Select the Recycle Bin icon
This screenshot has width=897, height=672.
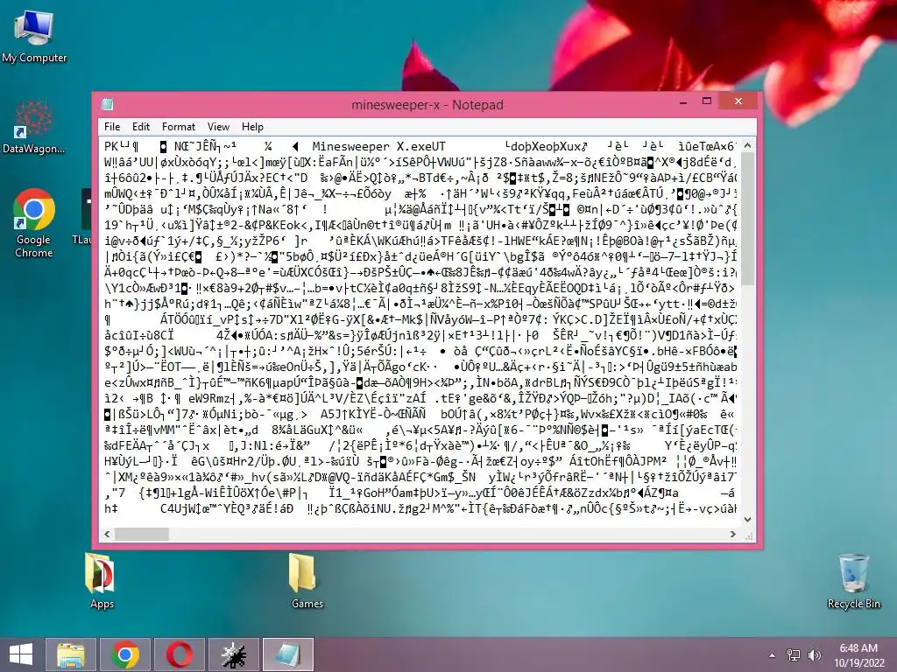(853, 581)
